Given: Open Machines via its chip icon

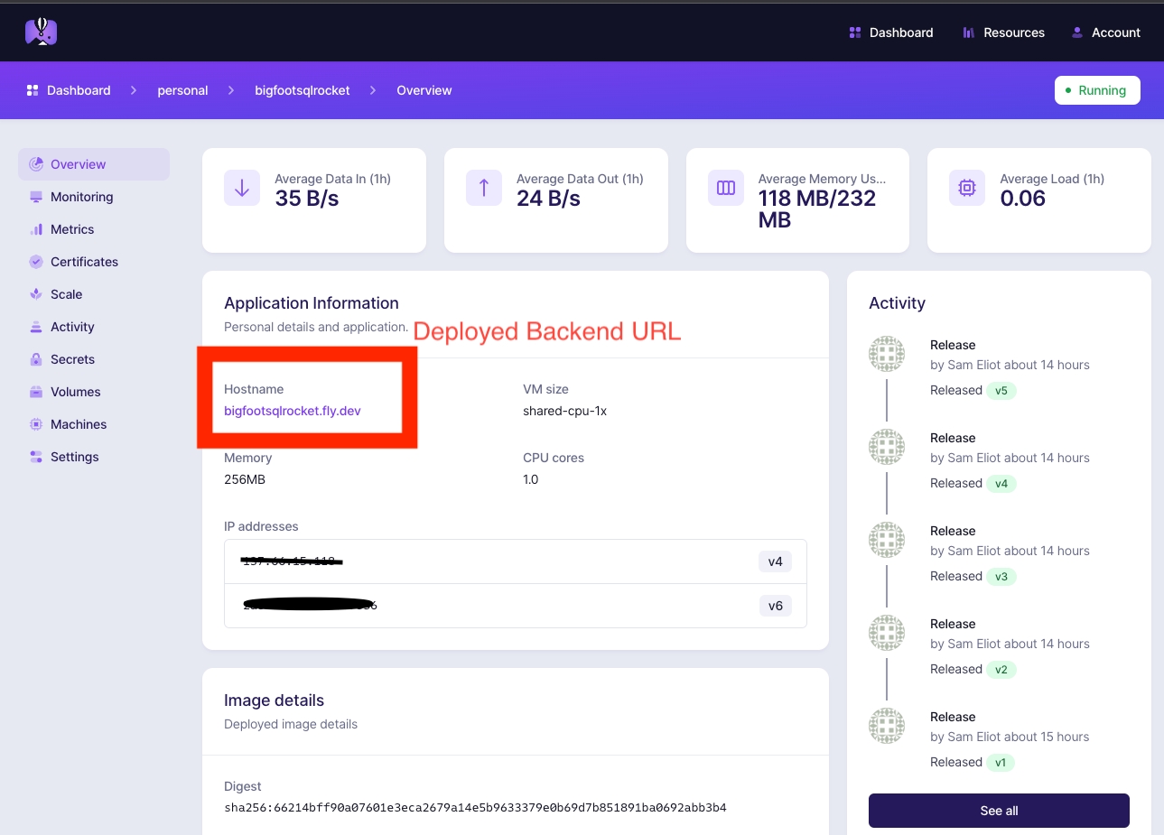Looking at the screenshot, I should click(x=36, y=424).
